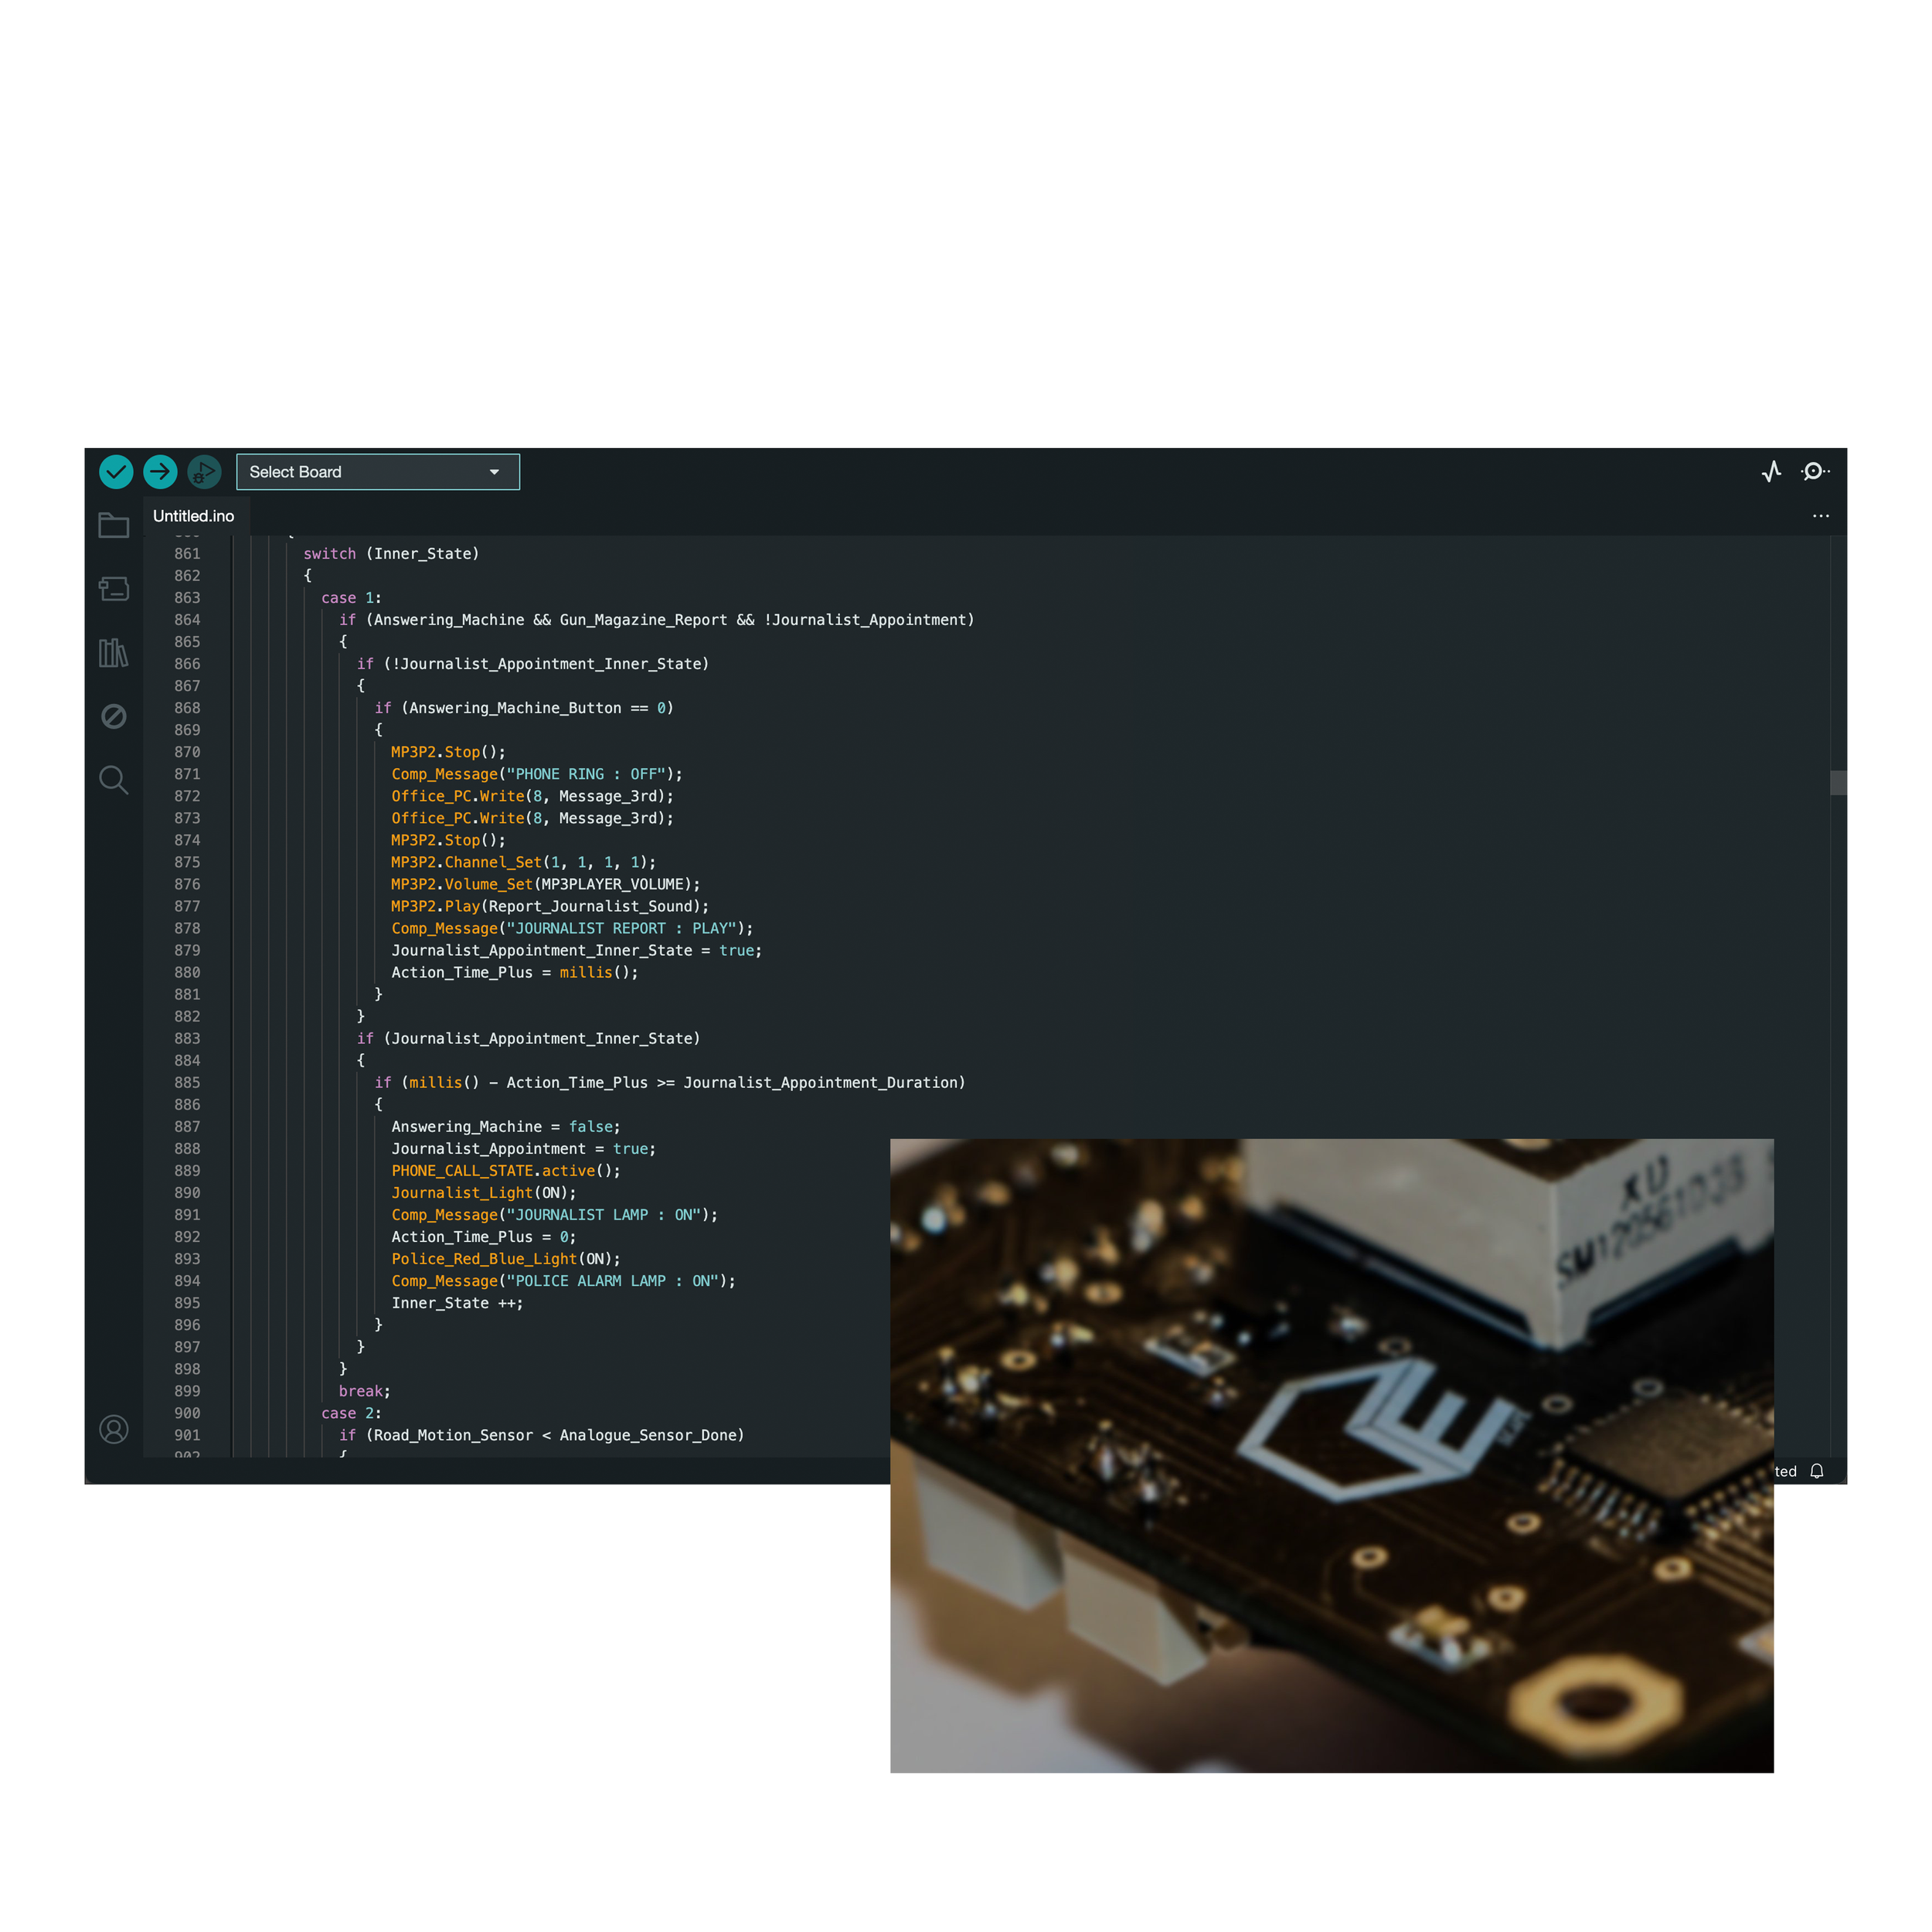Viewport: 1932px width, 1932px height.
Task: Open the Library Manager books icon
Action: [114, 653]
